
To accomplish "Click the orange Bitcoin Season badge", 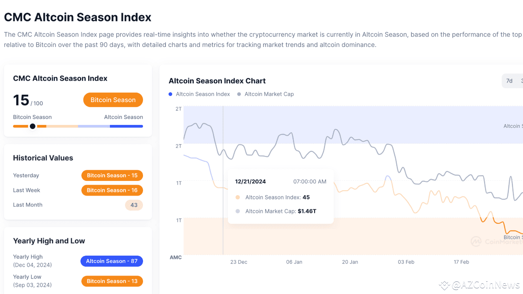I will pos(113,100).
